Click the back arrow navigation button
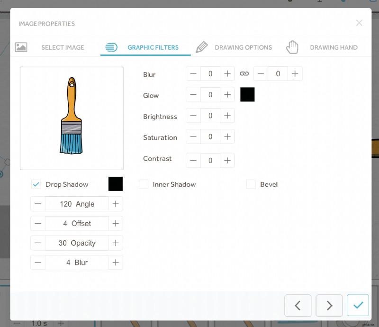Image resolution: width=379 pixels, height=327 pixels. click(298, 305)
